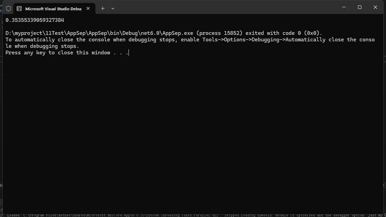386x217 pixels.
Task: Close the Microsoft Visual Studio Debug tab
Action: pyautogui.click(x=88, y=9)
